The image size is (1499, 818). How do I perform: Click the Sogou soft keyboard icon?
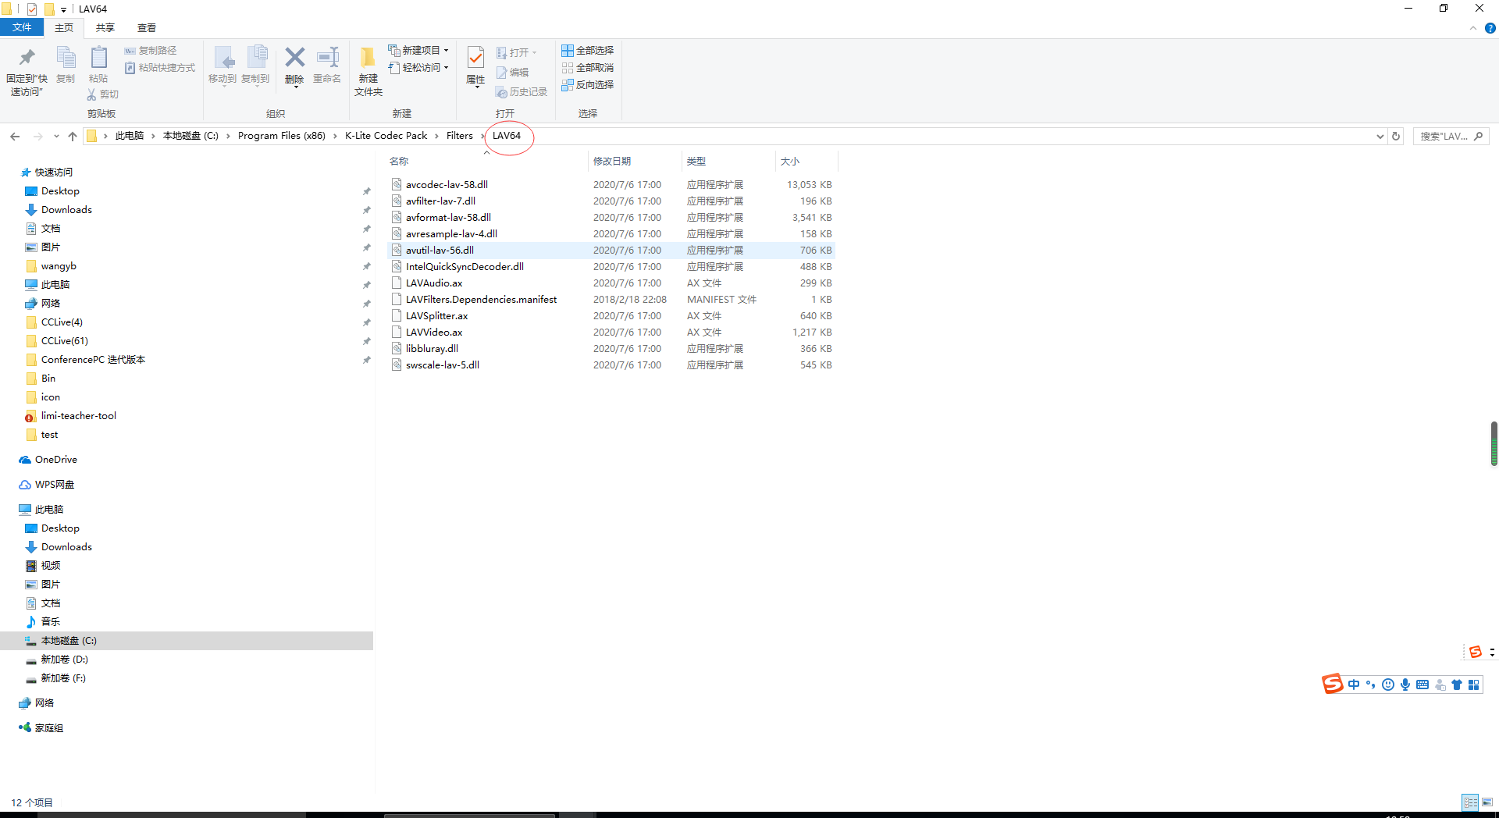pyautogui.click(x=1422, y=685)
